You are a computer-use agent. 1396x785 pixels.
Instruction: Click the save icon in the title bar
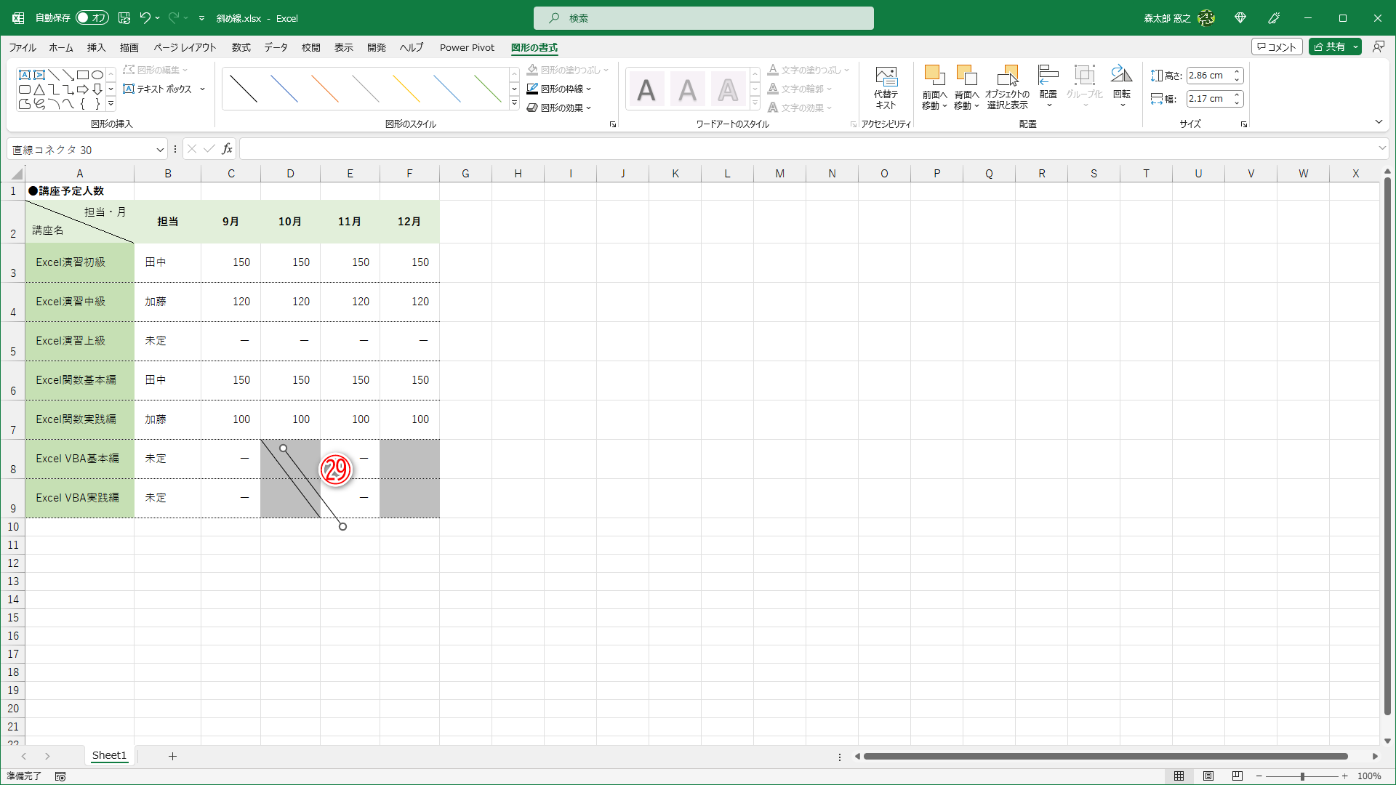[124, 18]
